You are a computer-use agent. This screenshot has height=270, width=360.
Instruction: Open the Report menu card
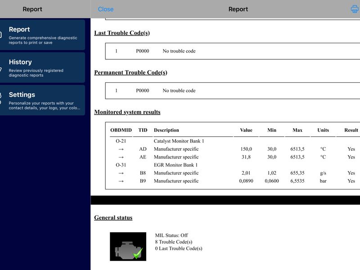(42, 35)
